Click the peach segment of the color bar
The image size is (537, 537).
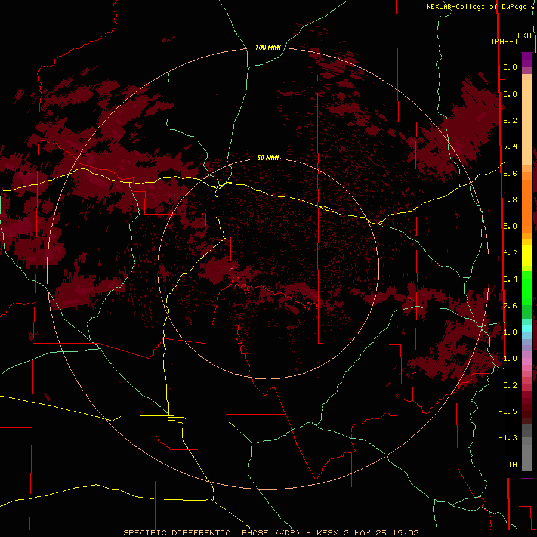(x=527, y=122)
